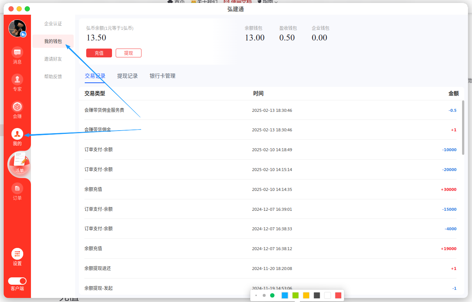Open 帮助反馈 in the side menu
Screen dimensions: 472x302
[53, 77]
